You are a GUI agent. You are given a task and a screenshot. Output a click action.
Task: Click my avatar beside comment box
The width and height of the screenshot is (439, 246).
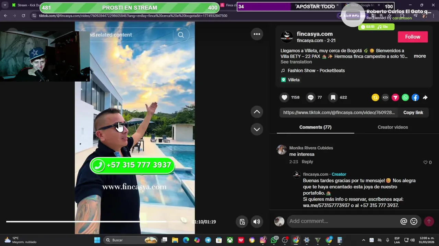pos(279,221)
